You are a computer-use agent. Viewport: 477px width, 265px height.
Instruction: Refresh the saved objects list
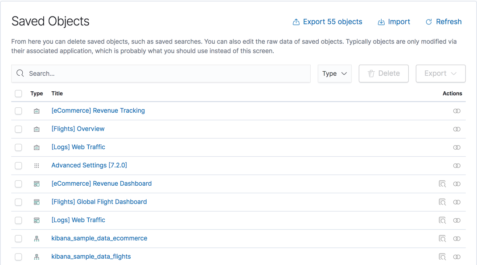(443, 22)
